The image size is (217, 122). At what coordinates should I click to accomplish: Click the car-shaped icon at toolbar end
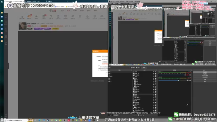(x=102, y=17)
